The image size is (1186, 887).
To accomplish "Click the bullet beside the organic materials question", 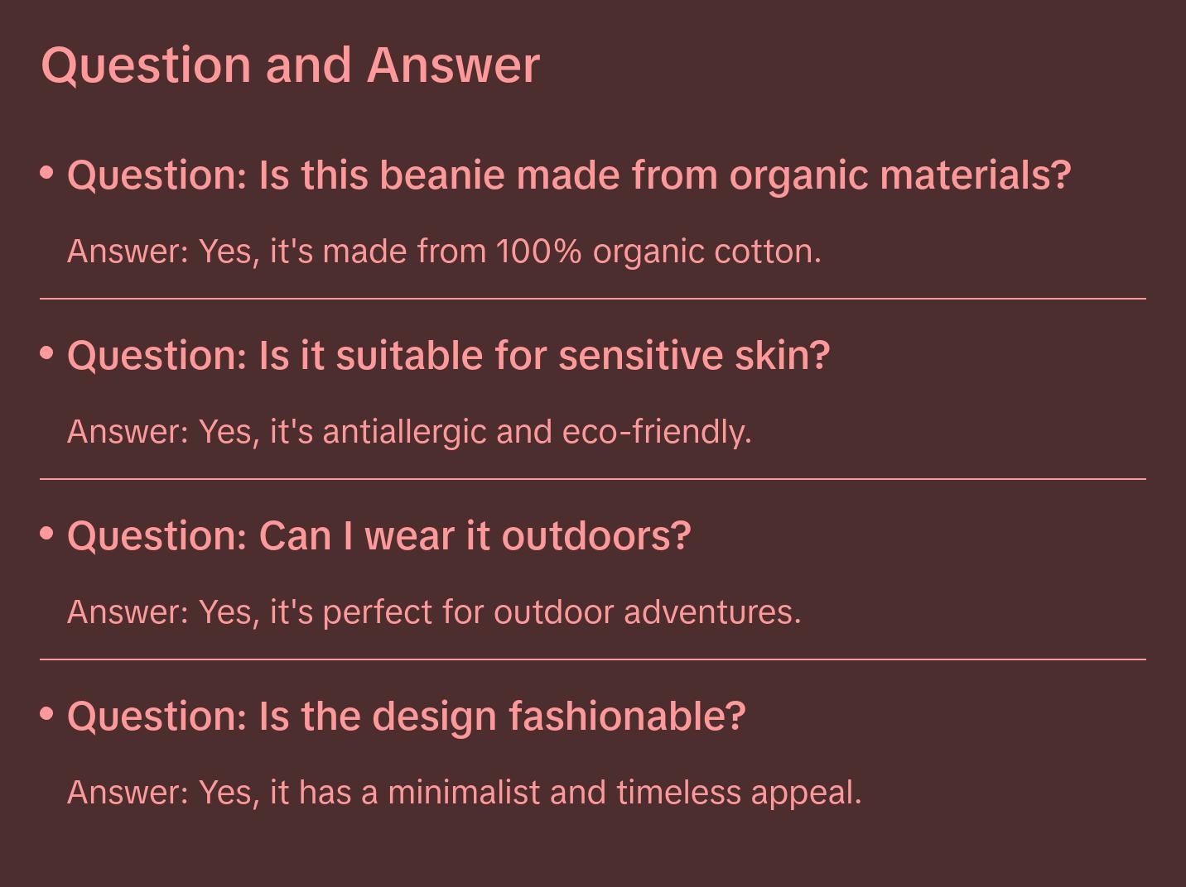I will point(47,173).
